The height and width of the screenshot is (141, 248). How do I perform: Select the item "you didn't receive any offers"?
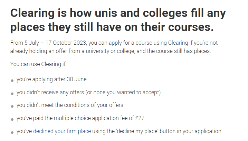88,92
